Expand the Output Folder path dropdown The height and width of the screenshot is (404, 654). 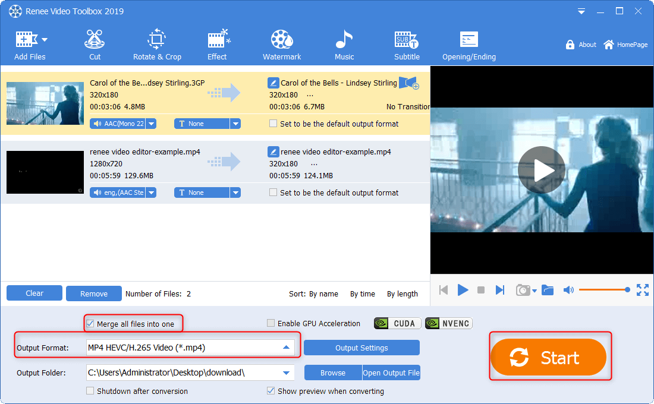click(x=287, y=373)
